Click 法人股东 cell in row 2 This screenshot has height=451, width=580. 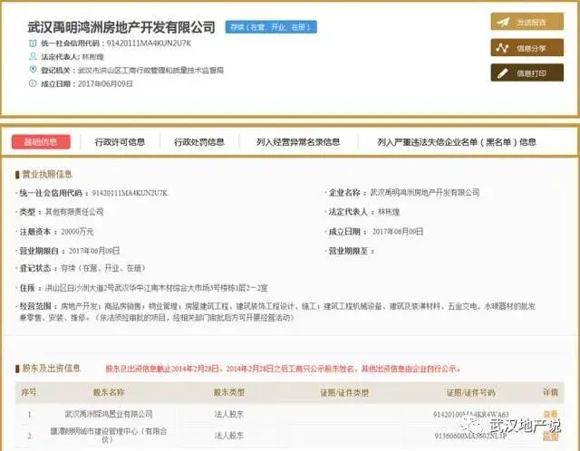pyautogui.click(x=229, y=436)
